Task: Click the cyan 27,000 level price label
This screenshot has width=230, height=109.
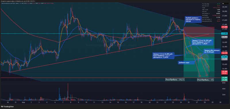Action: 225,33
